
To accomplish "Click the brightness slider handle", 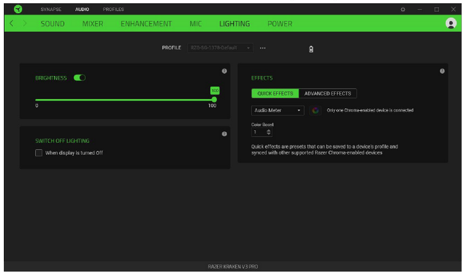I will 214,100.
